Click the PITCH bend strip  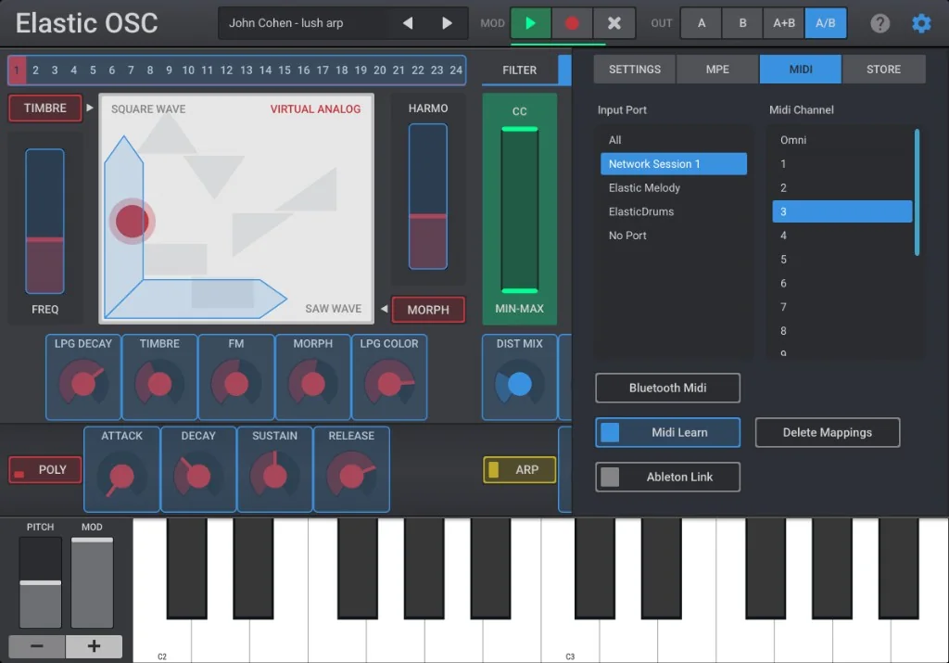click(x=41, y=582)
